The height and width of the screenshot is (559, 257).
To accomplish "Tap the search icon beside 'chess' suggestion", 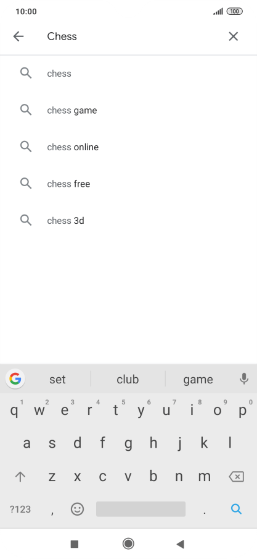I will [26, 73].
